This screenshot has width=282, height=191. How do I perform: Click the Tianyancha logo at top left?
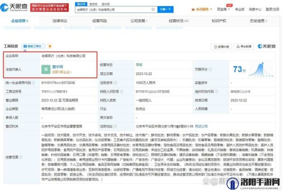pyautogui.click(x=14, y=7)
